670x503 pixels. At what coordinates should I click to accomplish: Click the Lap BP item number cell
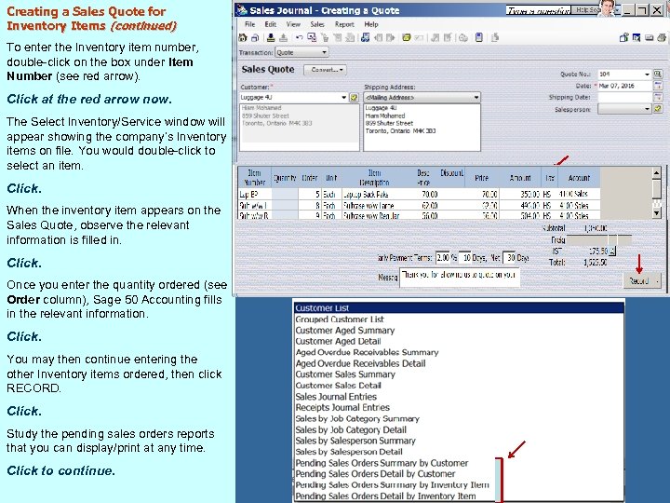pyautogui.click(x=255, y=194)
